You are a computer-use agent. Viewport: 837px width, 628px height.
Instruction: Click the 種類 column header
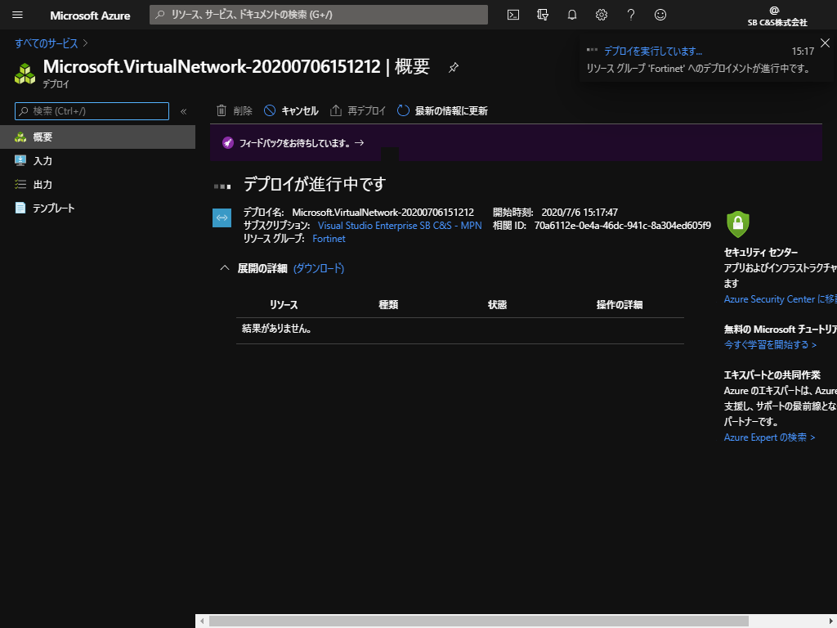[x=388, y=304]
